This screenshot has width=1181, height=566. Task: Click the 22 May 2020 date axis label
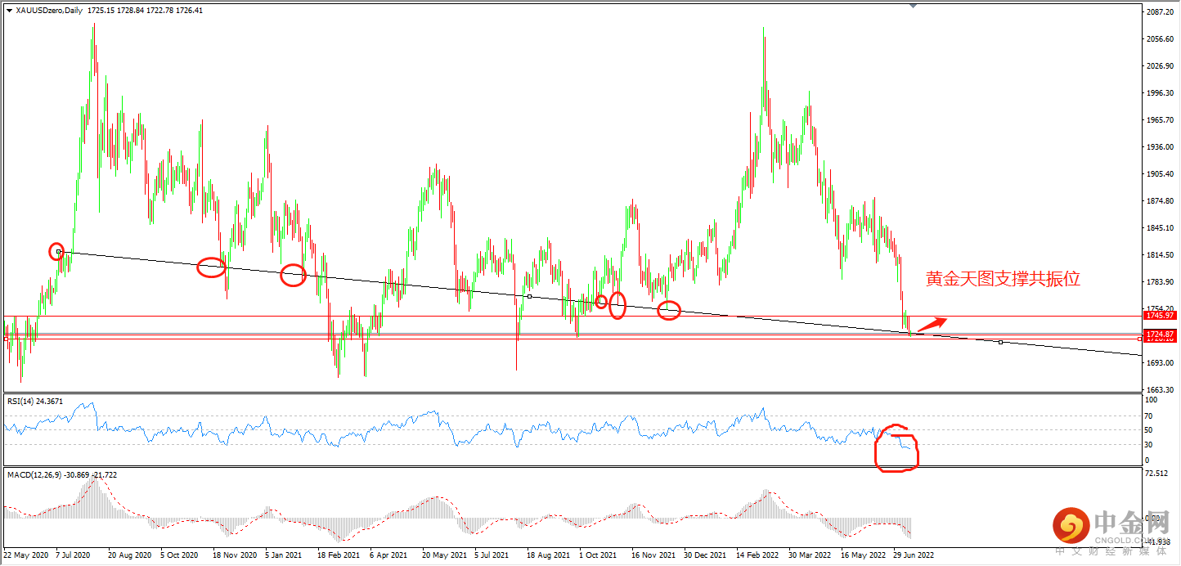click(x=26, y=555)
